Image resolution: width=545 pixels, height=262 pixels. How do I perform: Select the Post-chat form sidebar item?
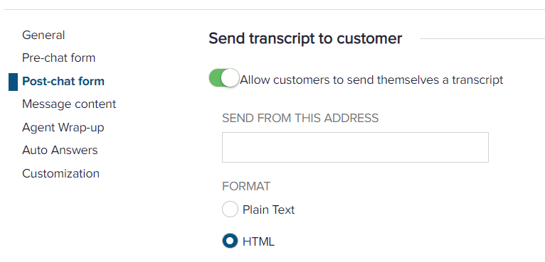pyautogui.click(x=63, y=81)
